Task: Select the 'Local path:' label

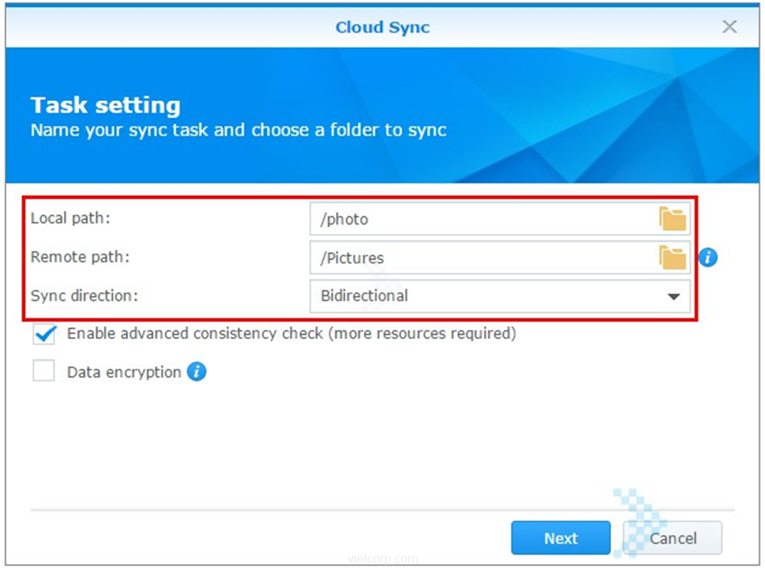Action: pyautogui.click(x=71, y=218)
